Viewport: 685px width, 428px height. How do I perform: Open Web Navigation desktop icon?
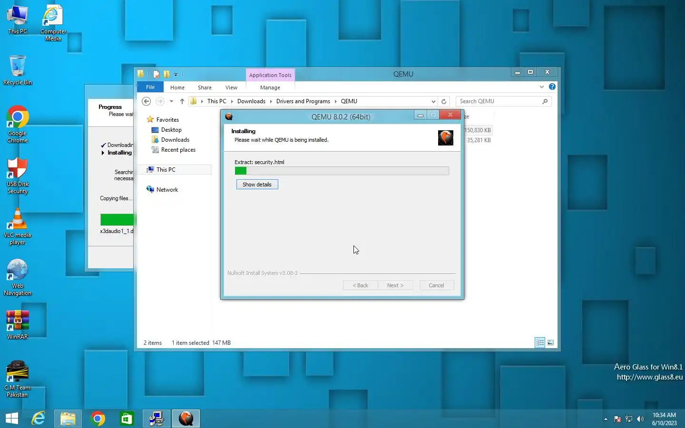point(18,278)
